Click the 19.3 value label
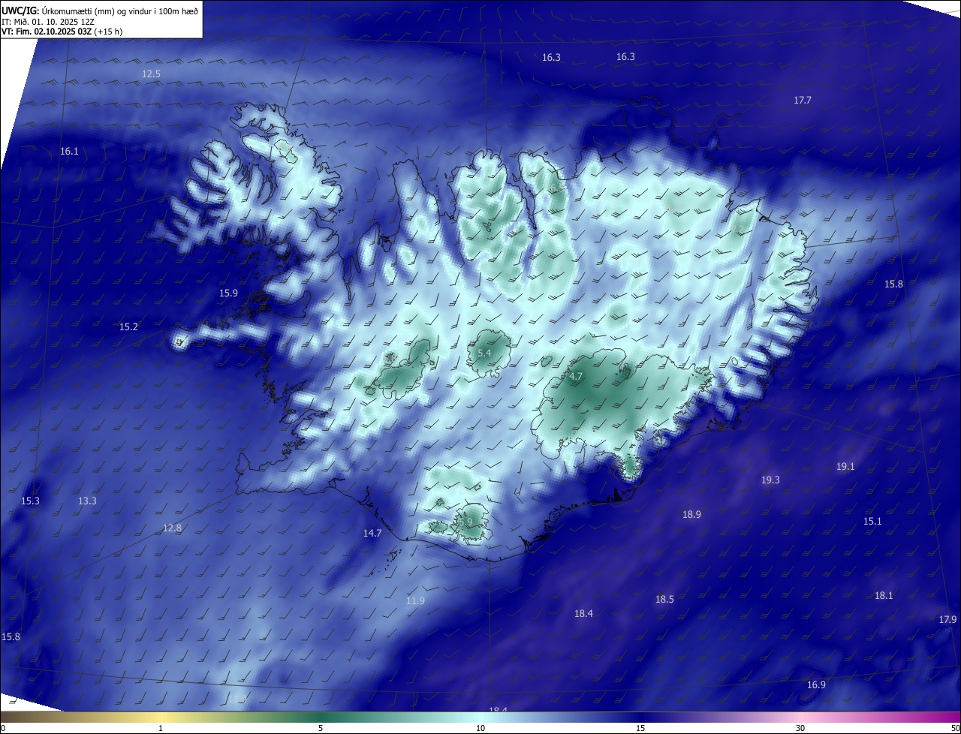The image size is (961, 734). [770, 480]
